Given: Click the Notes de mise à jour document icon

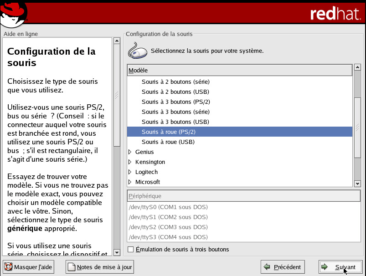Looking at the screenshot, I should tap(71, 267).
